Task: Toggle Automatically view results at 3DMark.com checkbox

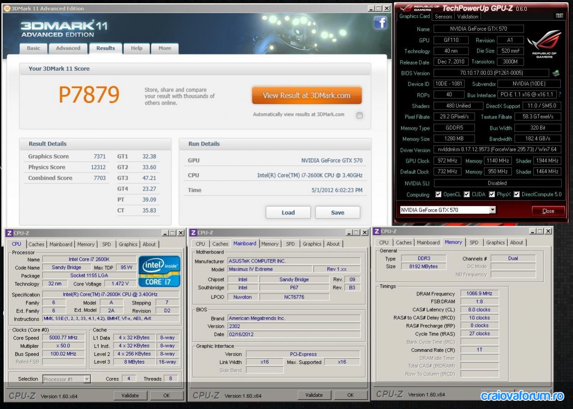Action: tap(359, 115)
